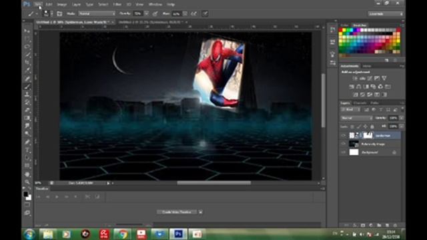Image resolution: width=427 pixels, height=240 pixels.
Task: Select the Eraser tool
Action: [x=27, y=111]
